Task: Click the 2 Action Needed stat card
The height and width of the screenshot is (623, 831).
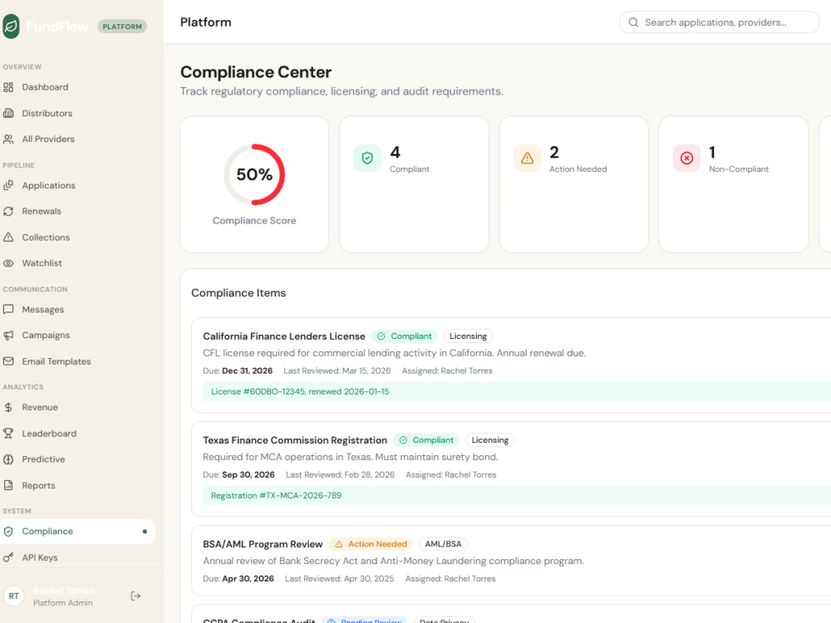Action: (574, 184)
